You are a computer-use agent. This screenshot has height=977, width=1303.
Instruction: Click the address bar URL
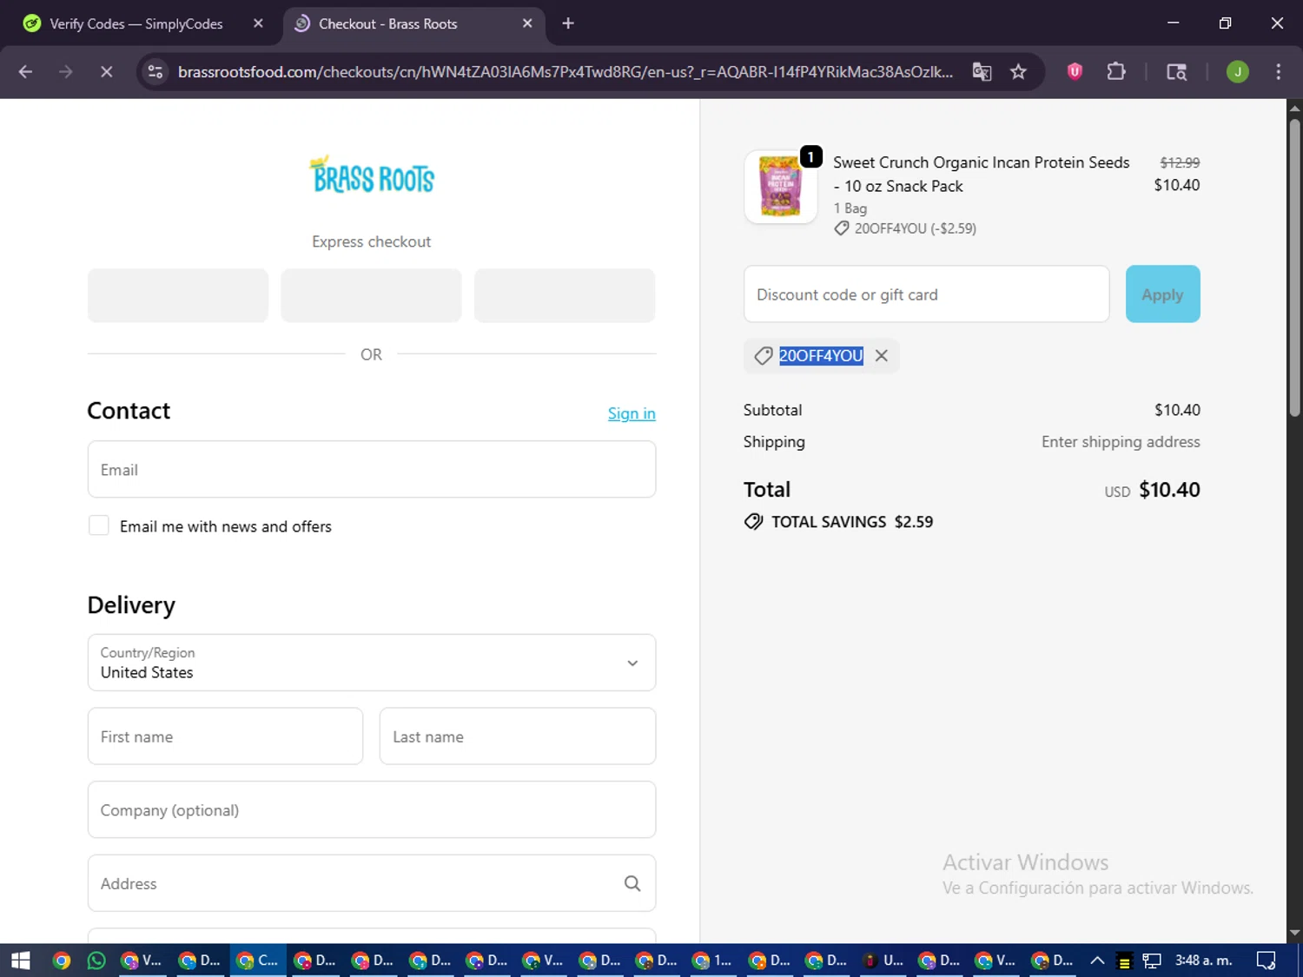pos(565,72)
